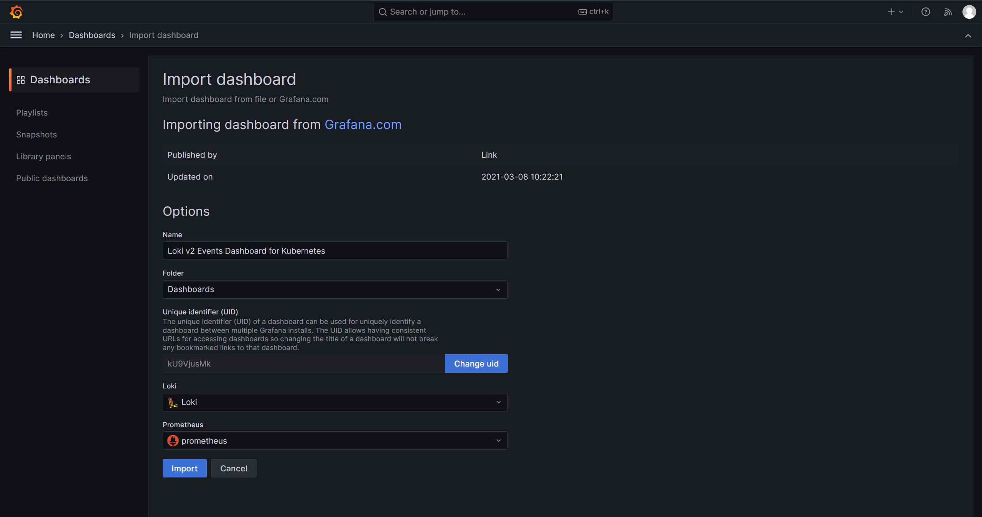Open the user profile avatar
This screenshot has height=517, width=982.
pos(969,12)
